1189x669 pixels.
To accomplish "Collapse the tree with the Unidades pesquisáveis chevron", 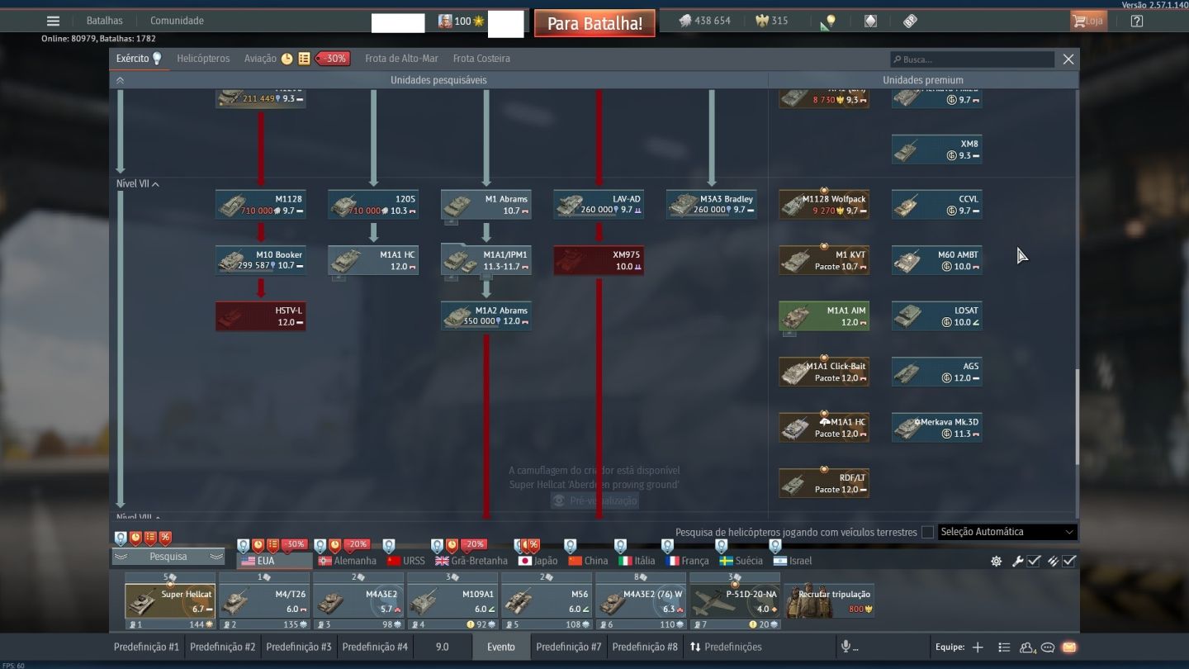I will (120, 80).
